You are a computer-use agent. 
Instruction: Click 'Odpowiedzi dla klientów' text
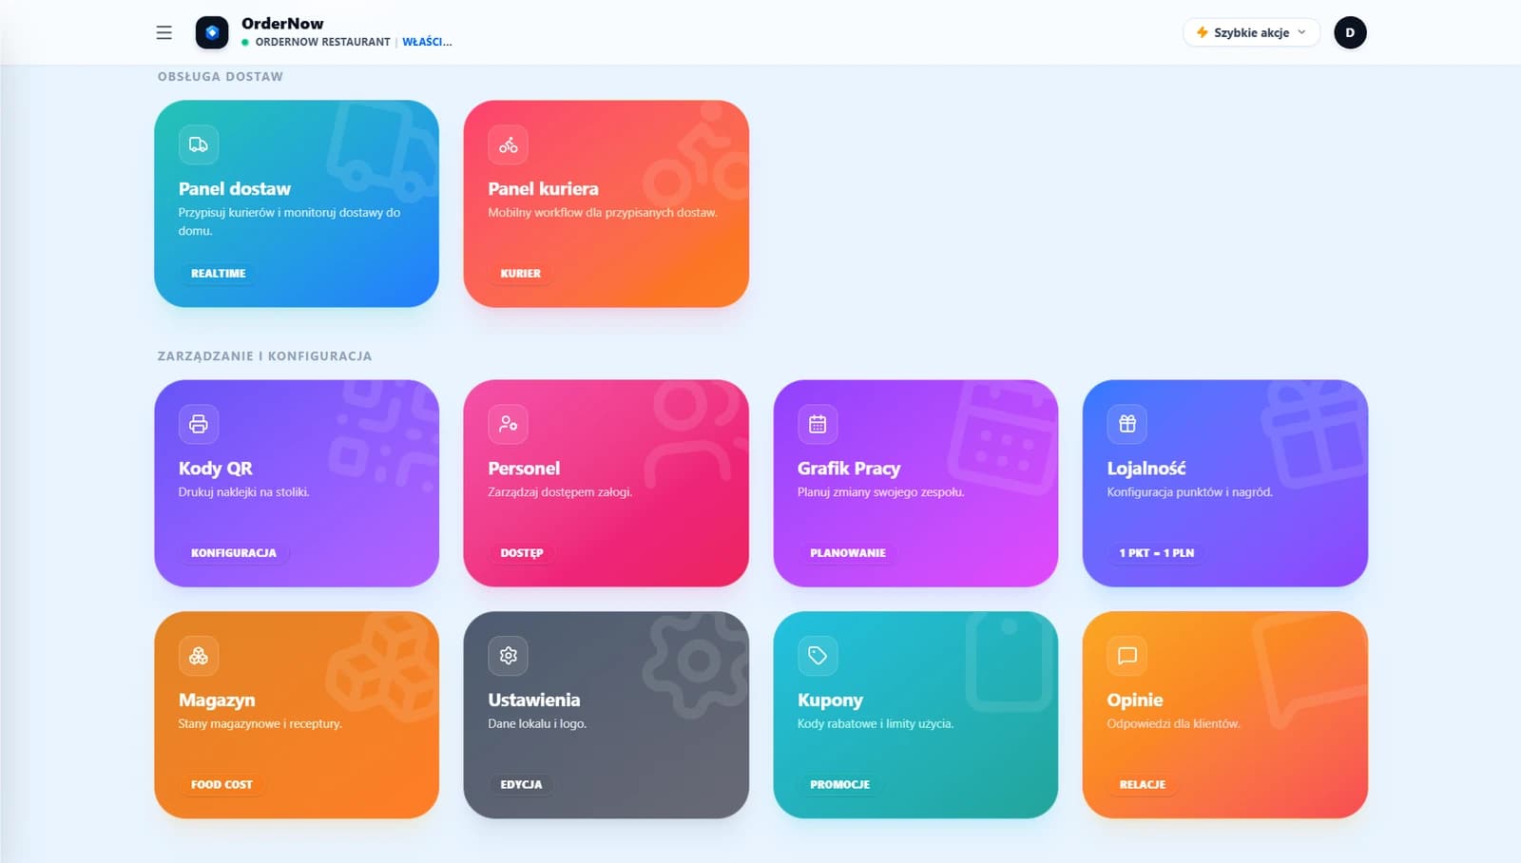[x=1174, y=724]
